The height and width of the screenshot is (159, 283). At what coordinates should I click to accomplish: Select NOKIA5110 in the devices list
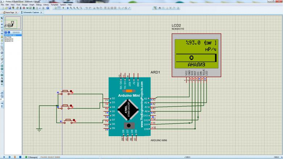pyautogui.click(x=13, y=41)
